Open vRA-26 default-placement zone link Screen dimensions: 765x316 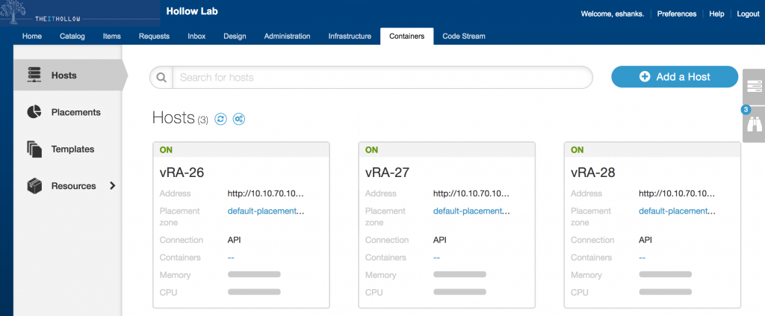coord(265,211)
